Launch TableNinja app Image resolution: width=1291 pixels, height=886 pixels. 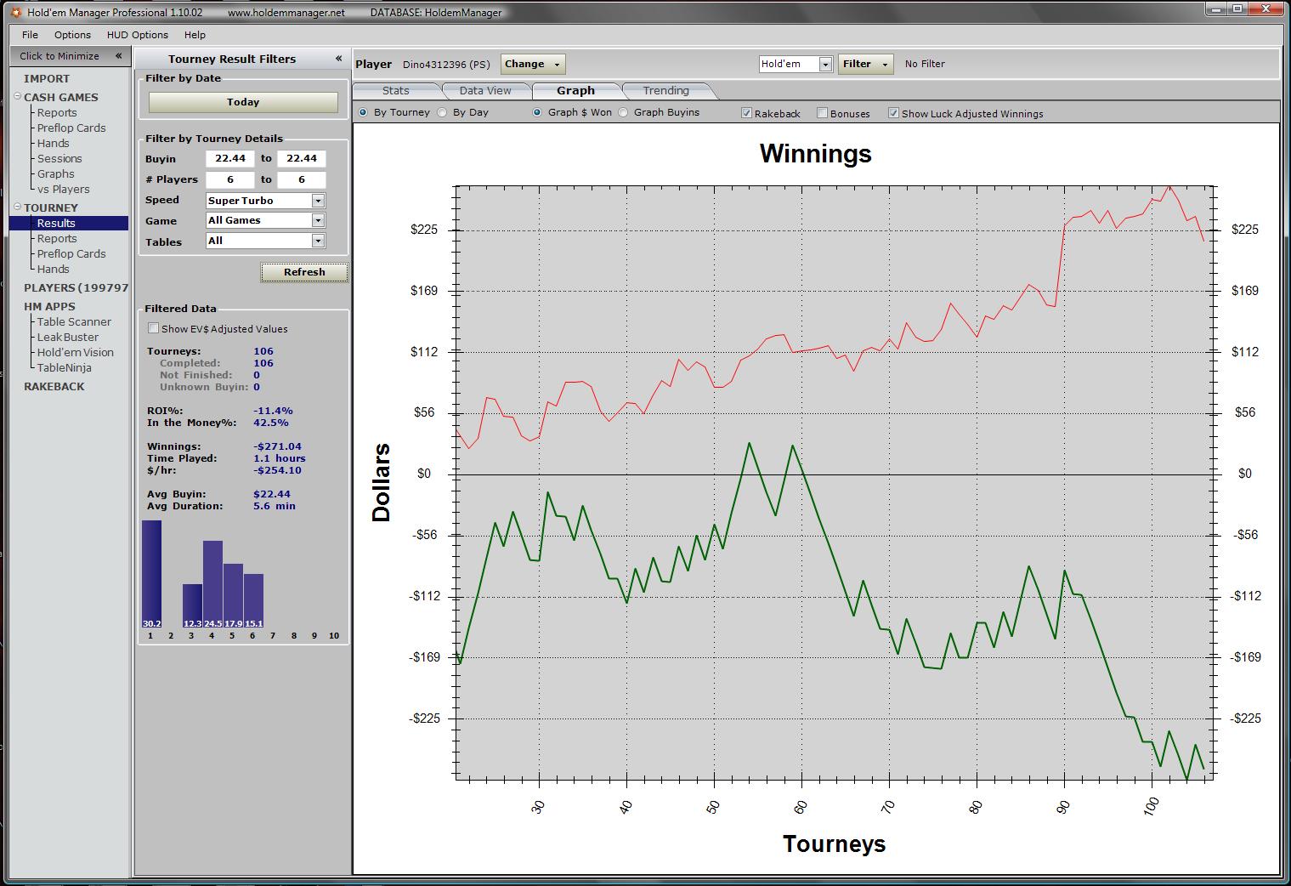(64, 367)
